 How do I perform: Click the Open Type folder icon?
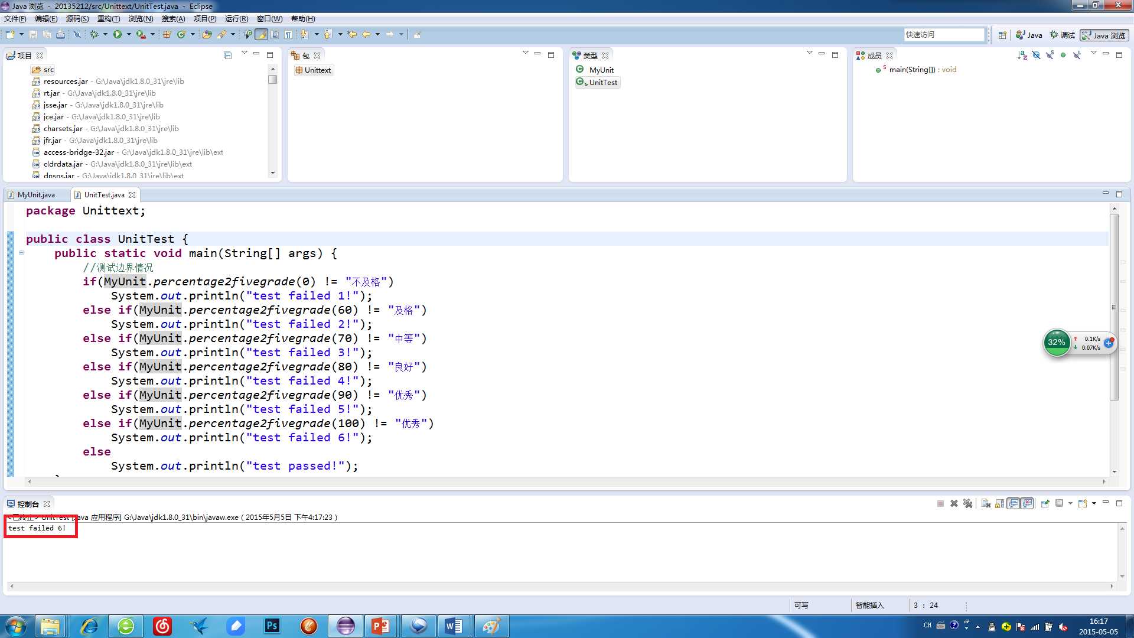tap(207, 35)
